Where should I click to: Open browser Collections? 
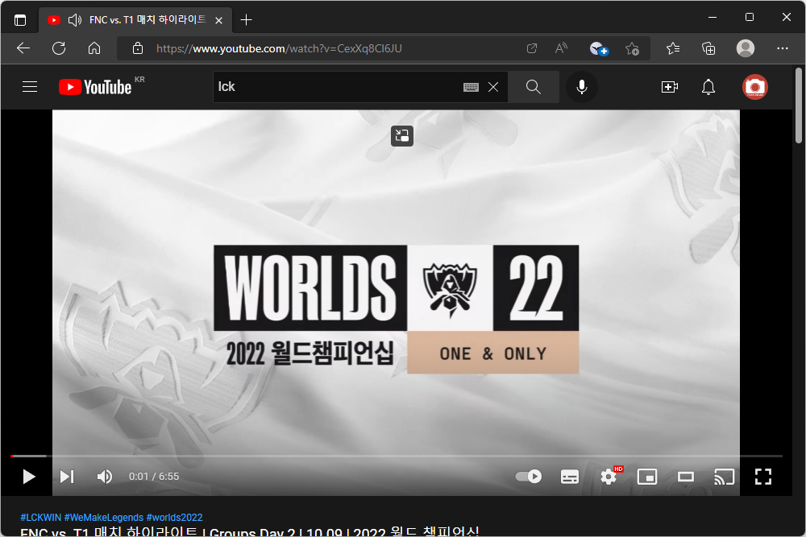tap(708, 48)
